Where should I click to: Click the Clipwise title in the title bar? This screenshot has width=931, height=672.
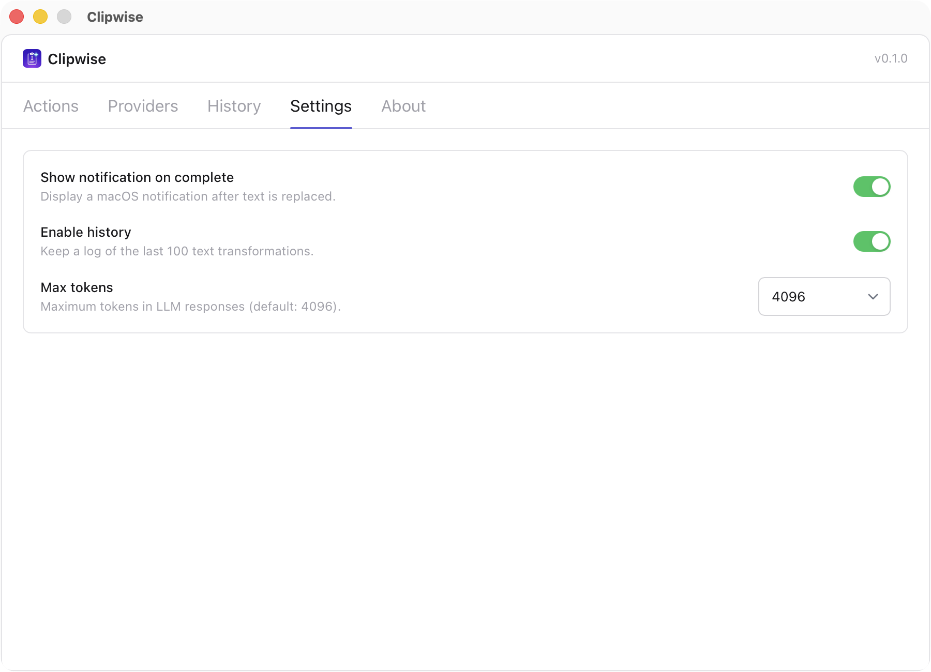(x=115, y=17)
